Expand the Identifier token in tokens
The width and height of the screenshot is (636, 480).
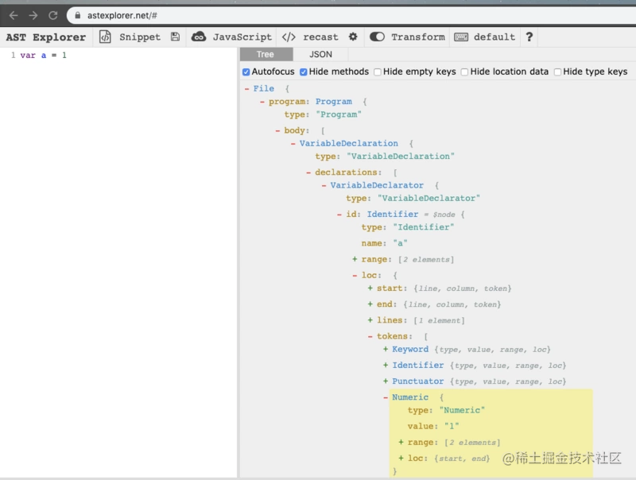pyautogui.click(x=386, y=366)
